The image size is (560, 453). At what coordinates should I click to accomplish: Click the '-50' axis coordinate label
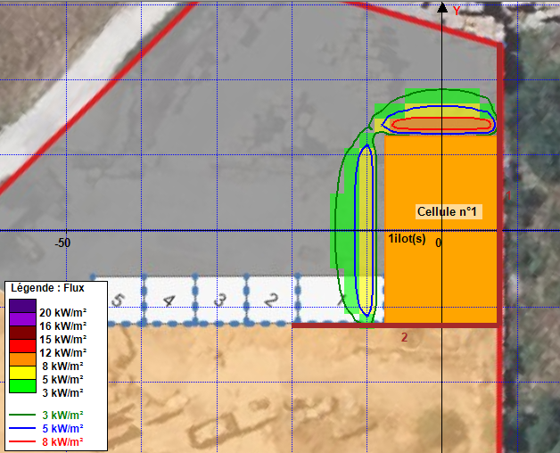pos(62,243)
